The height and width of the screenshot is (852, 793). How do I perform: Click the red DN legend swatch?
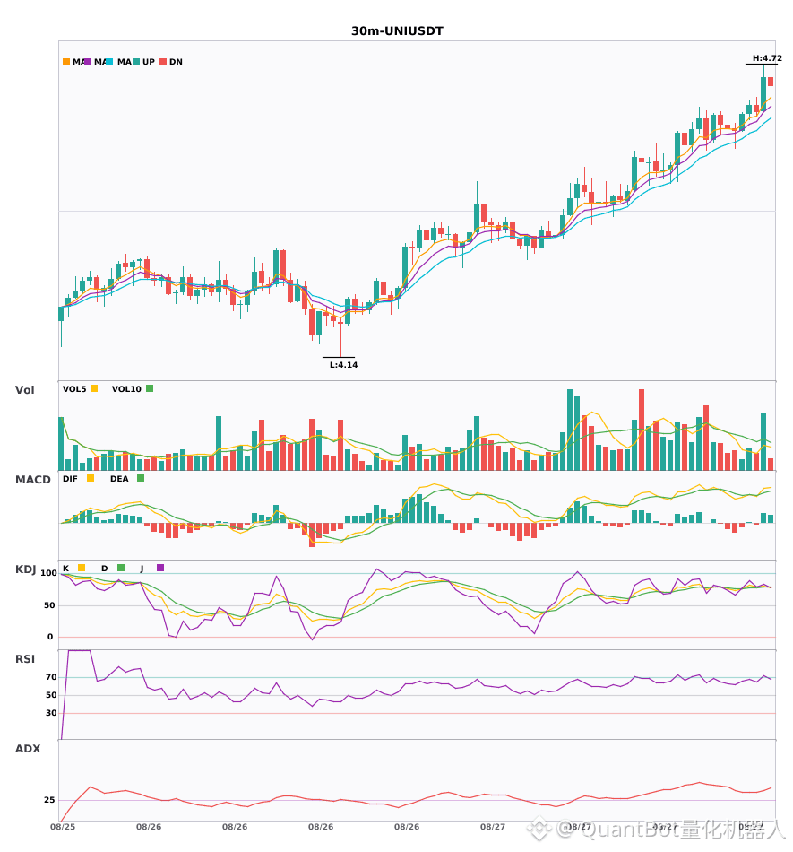point(163,62)
